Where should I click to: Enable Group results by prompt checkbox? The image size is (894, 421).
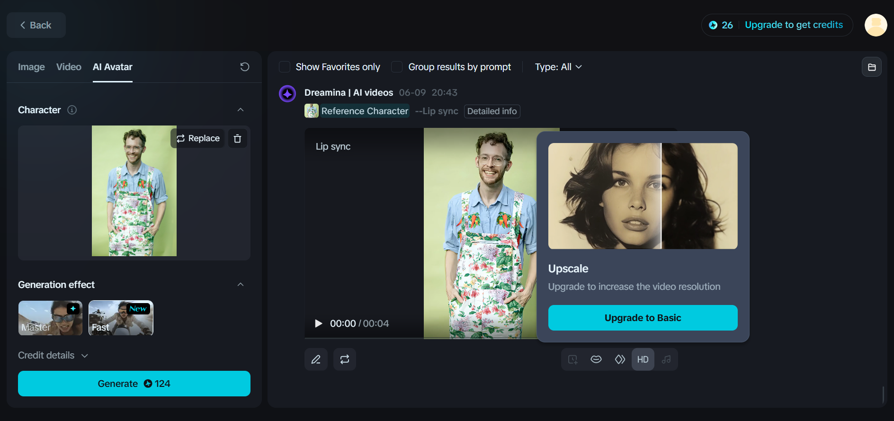coord(397,67)
